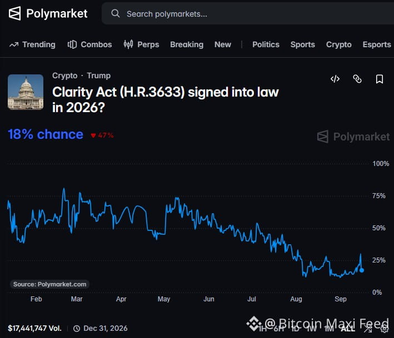Click the chart expand arrows icon
Viewport: 394px width, 338px height.
(368, 329)
